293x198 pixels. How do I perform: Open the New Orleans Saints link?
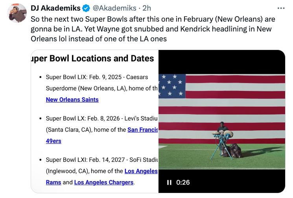point(72,100)
